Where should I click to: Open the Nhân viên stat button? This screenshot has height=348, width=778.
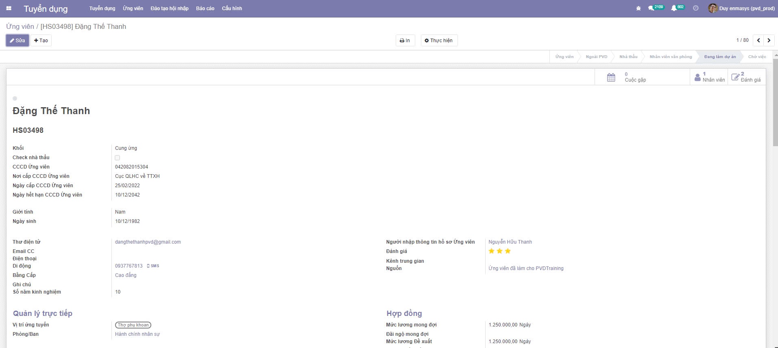[x=709, y=77]
